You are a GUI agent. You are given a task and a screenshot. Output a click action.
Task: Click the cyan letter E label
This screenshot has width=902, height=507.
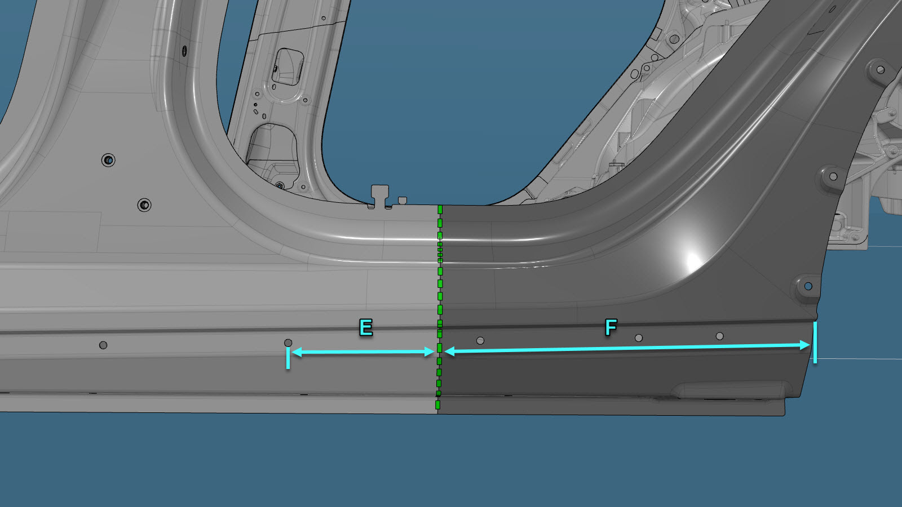pyautogui.click(x=366, y=327)
